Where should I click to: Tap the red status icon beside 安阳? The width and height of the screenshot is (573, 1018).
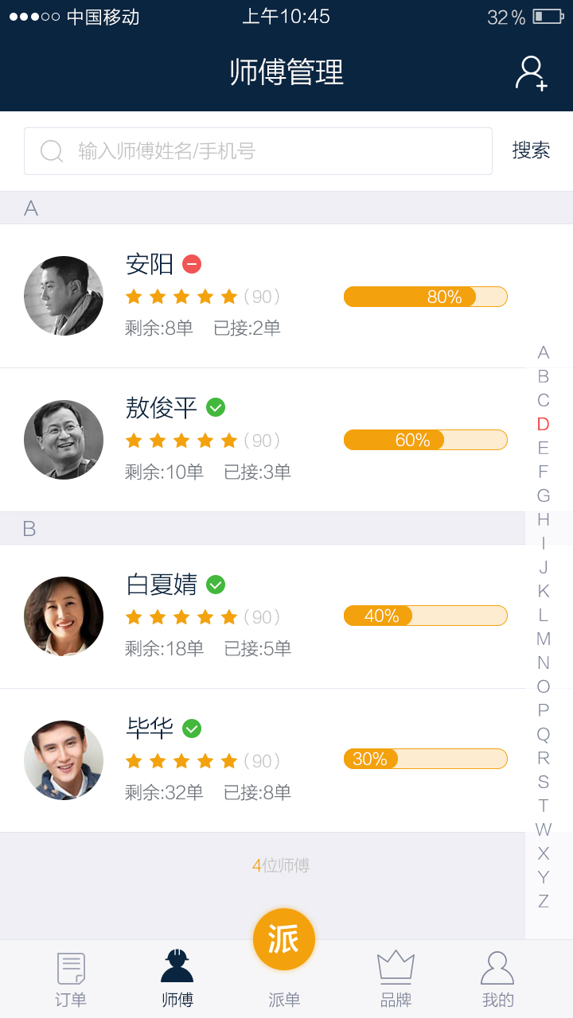coord(192,263)
